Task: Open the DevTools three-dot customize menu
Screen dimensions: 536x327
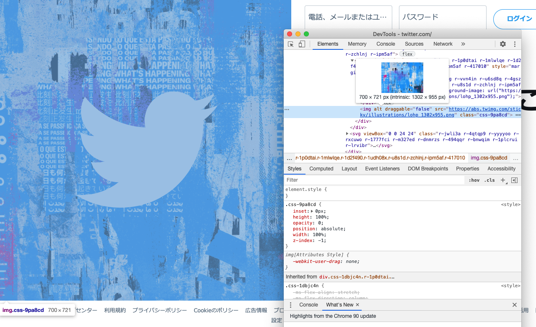Action: tap(515, 44)
